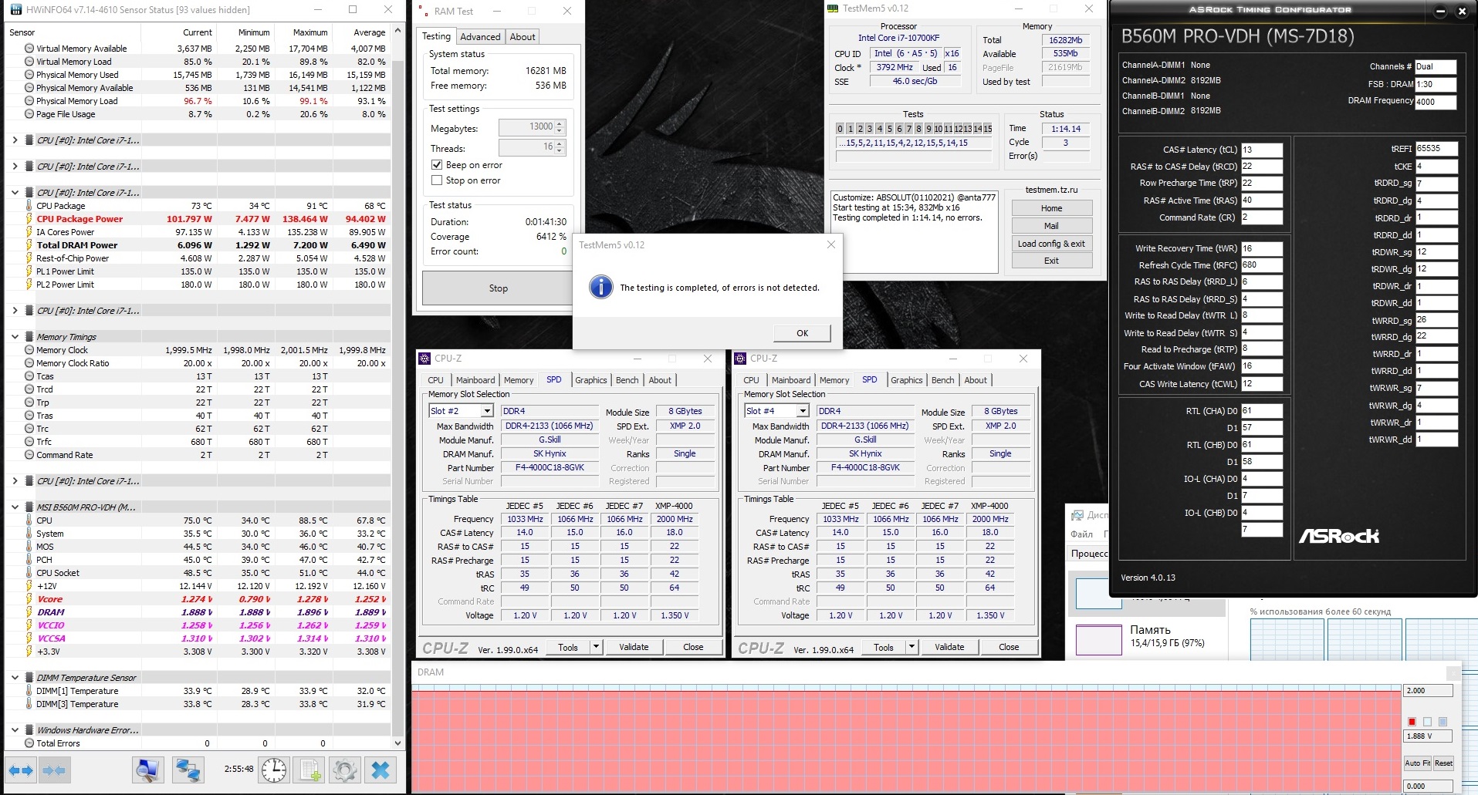The width and height of the screenshot is (1478, 795).
Task: Click the blue info icon in TestMem5 dialog
Action: click(x=600, y=288)
